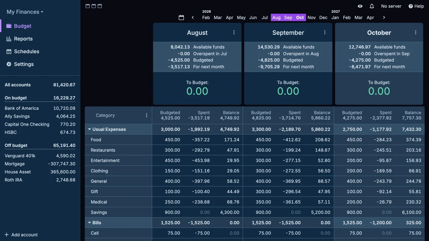
Task: Open the September month options menu
Action: tap(325, 32)
